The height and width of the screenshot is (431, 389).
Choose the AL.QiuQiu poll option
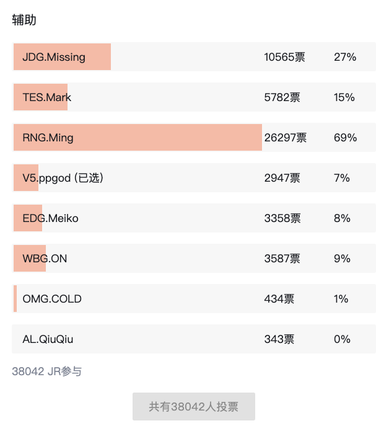(x=48, y=339)
